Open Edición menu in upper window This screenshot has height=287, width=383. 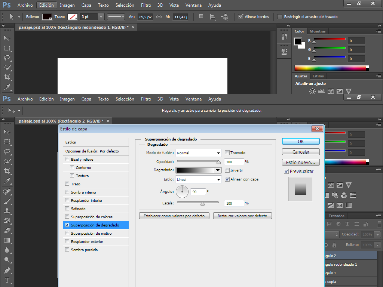click(46, 5)
